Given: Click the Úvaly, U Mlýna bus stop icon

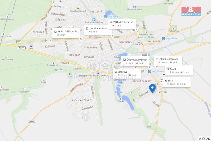Looking at the screenshot, I should [x=105, y=16].
